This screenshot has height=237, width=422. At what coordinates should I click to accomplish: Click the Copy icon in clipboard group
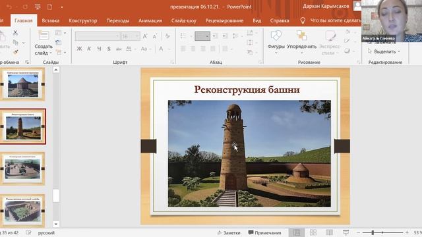point(16,42)
